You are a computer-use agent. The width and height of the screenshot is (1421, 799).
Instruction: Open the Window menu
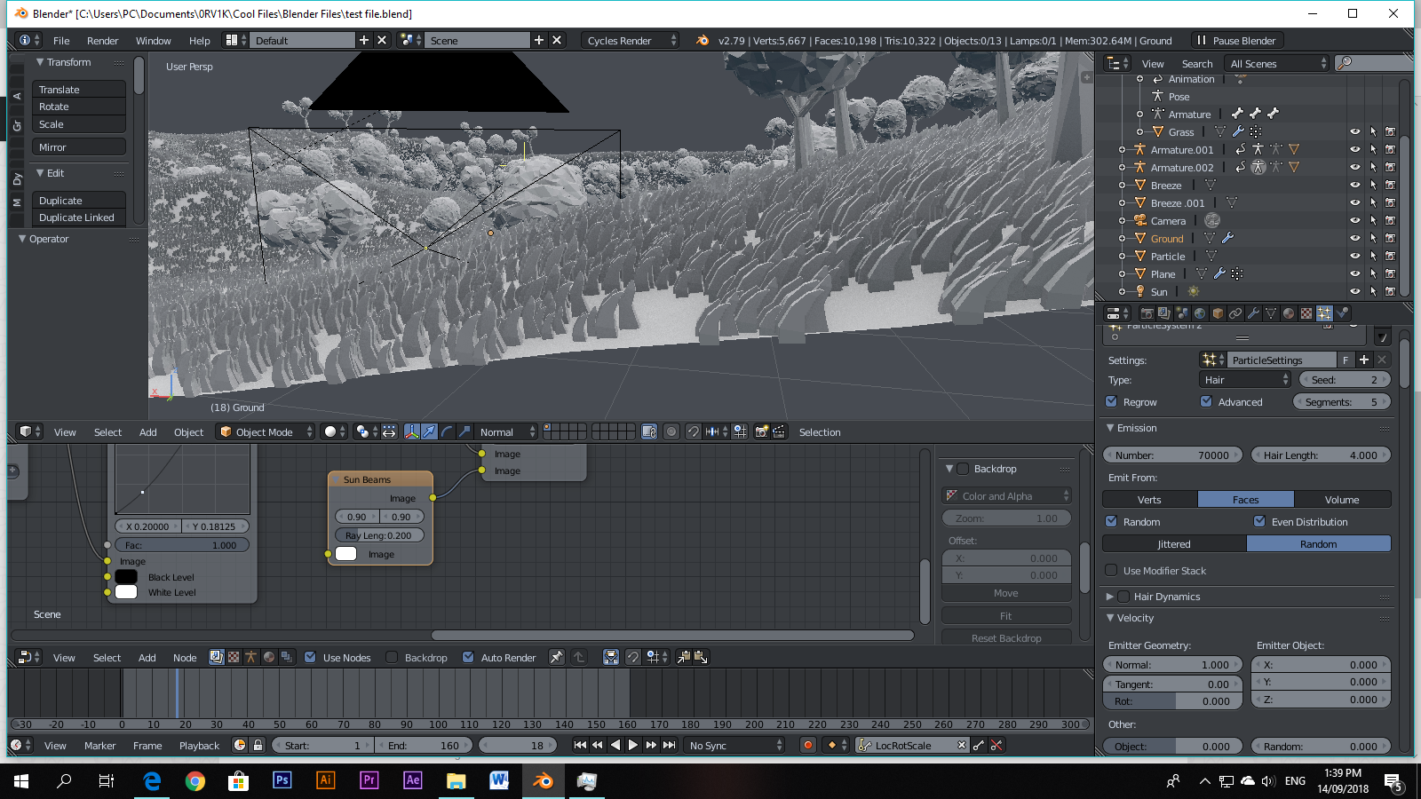153,40
